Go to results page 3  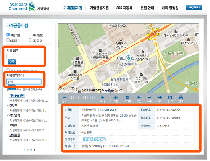tap(31, 150)
